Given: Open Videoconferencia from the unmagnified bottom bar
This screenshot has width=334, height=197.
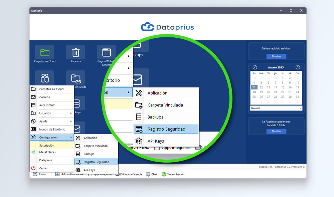Looking at the screenshot, I should click(x=129, y=174).
